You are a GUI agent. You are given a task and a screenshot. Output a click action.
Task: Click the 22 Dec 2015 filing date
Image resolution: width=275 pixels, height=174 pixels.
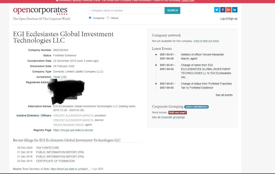25,161
